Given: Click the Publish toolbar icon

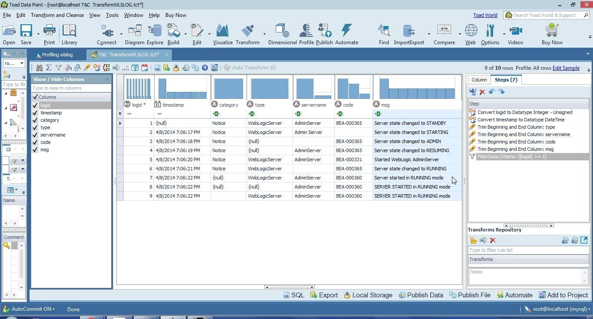Looking at the screenshot, I should coord(324,34).
